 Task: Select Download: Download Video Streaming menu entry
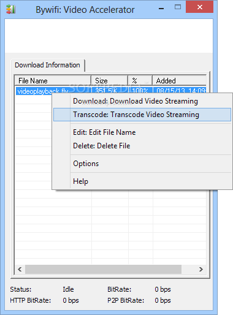(x=142, y=101)
